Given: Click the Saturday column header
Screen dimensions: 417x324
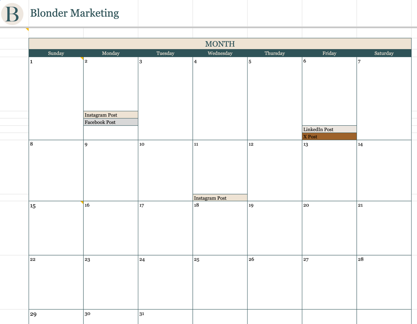Looking at the screenshot, I should [384, 53].
